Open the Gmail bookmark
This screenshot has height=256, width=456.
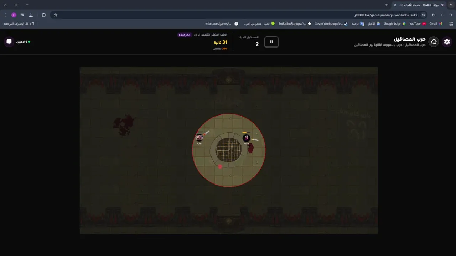click(436, 23)
